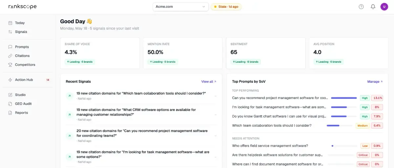Click the Studio edit icon
Image resolution: width=394 pixels, height=168 pixels.
pyautogui.click(x=10, y=95)
